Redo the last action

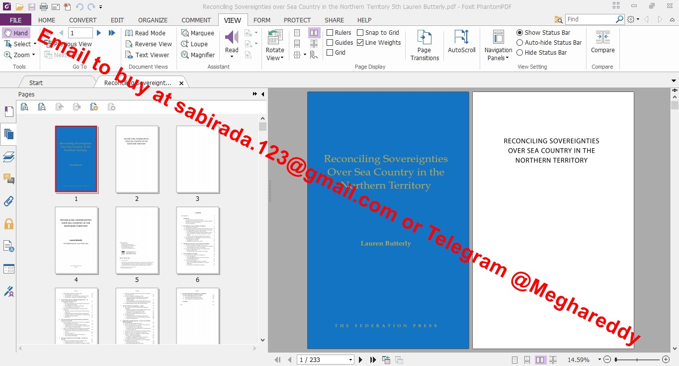coord(91,7)
